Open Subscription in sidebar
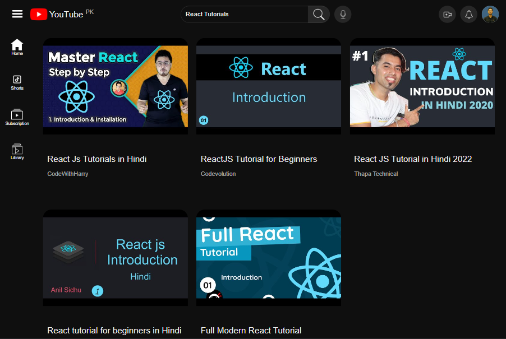The height and width of the screenshot is (339, 506). [17, 117]
